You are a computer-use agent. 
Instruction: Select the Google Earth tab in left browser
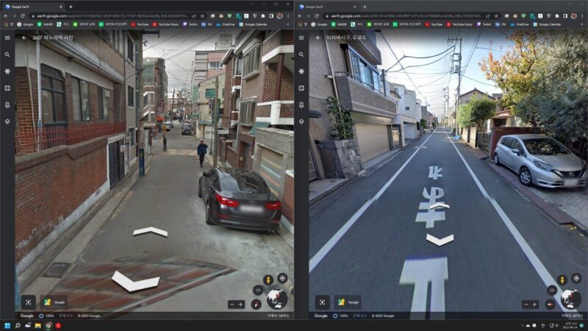coord(33,6)
